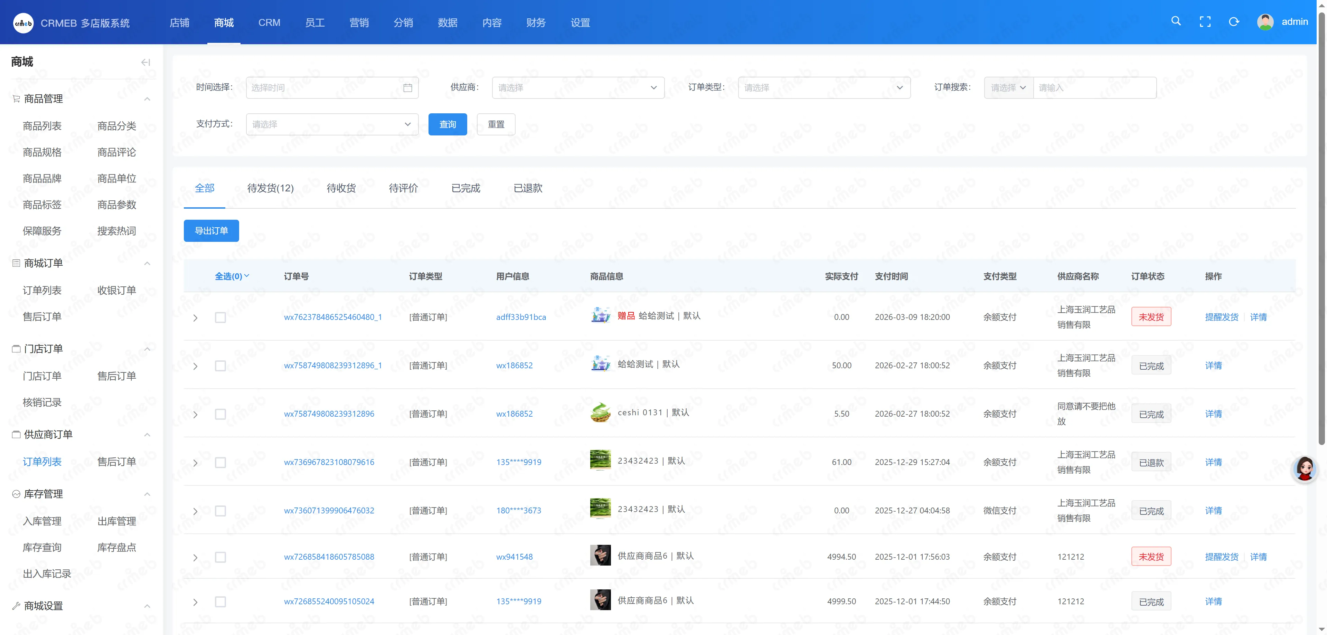
Task: Click the 商城设置 wrench icon
Action: [17, 606]
